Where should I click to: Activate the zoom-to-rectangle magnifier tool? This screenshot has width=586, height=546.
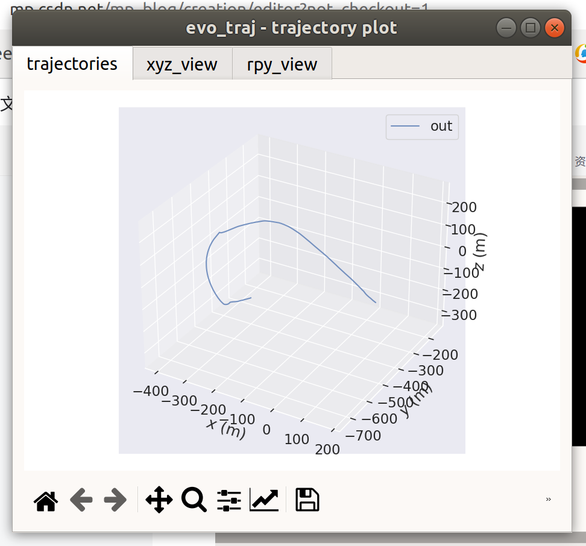194,500
